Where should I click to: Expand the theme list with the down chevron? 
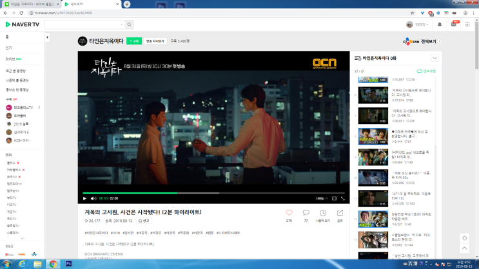(22, 239)
